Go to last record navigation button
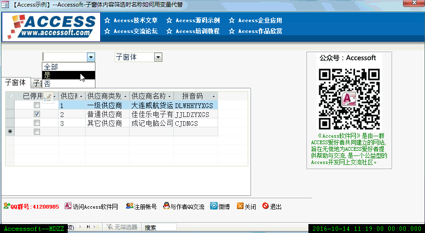This screenshot has width=425, height=233. pos(88,227)
